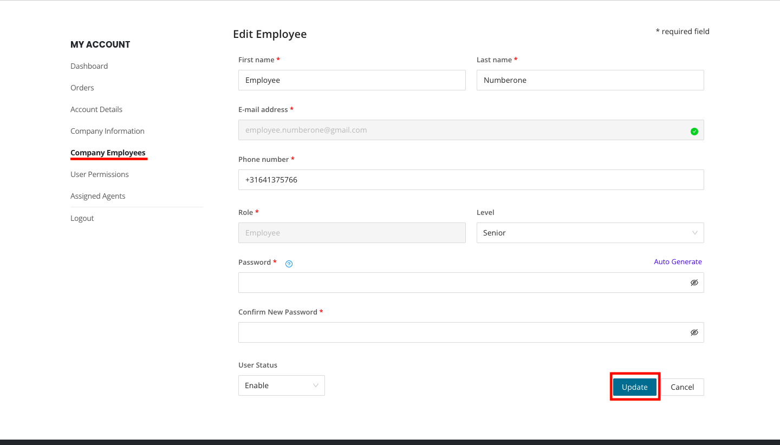Viewport: 780px width, 445px height.
Task: Click the Level dropdown chevron arrow
Action: tap(694, 233)
